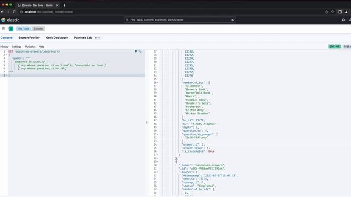
Task: Click the Dev Tools breadcrumb
Action: pos(24,28)
